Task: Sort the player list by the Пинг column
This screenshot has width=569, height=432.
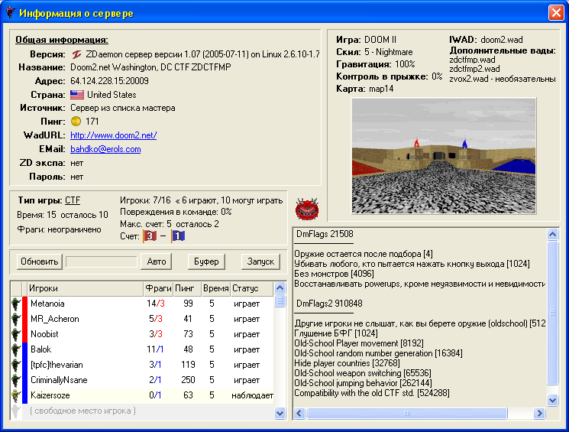Action: point(186,289)
